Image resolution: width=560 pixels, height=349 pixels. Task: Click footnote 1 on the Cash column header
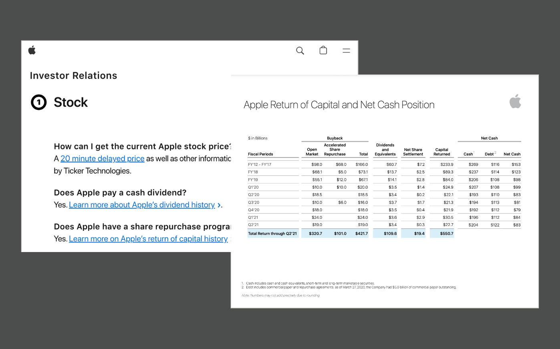click(x=473, y=152)
